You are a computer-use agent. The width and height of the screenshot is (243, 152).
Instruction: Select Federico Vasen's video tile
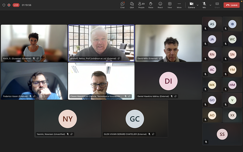tap(34, 81)
